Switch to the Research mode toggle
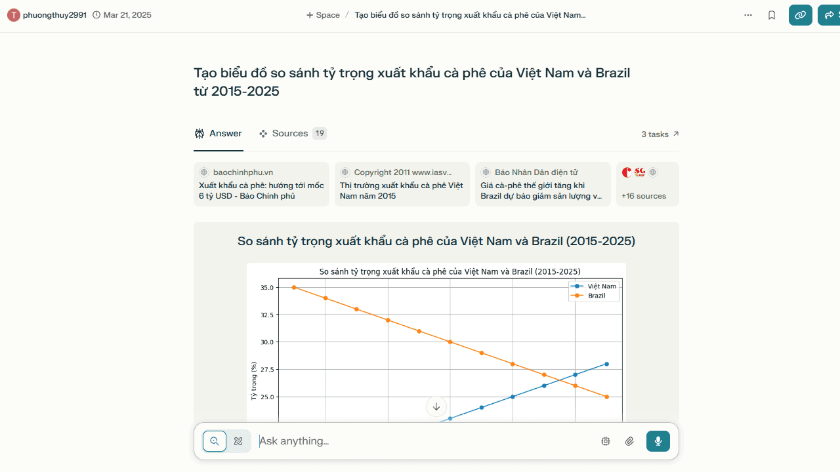 point(238,441)
